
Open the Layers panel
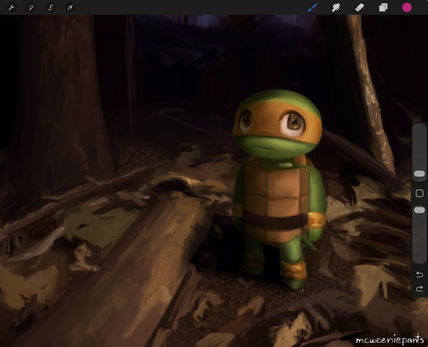(383, 8)
